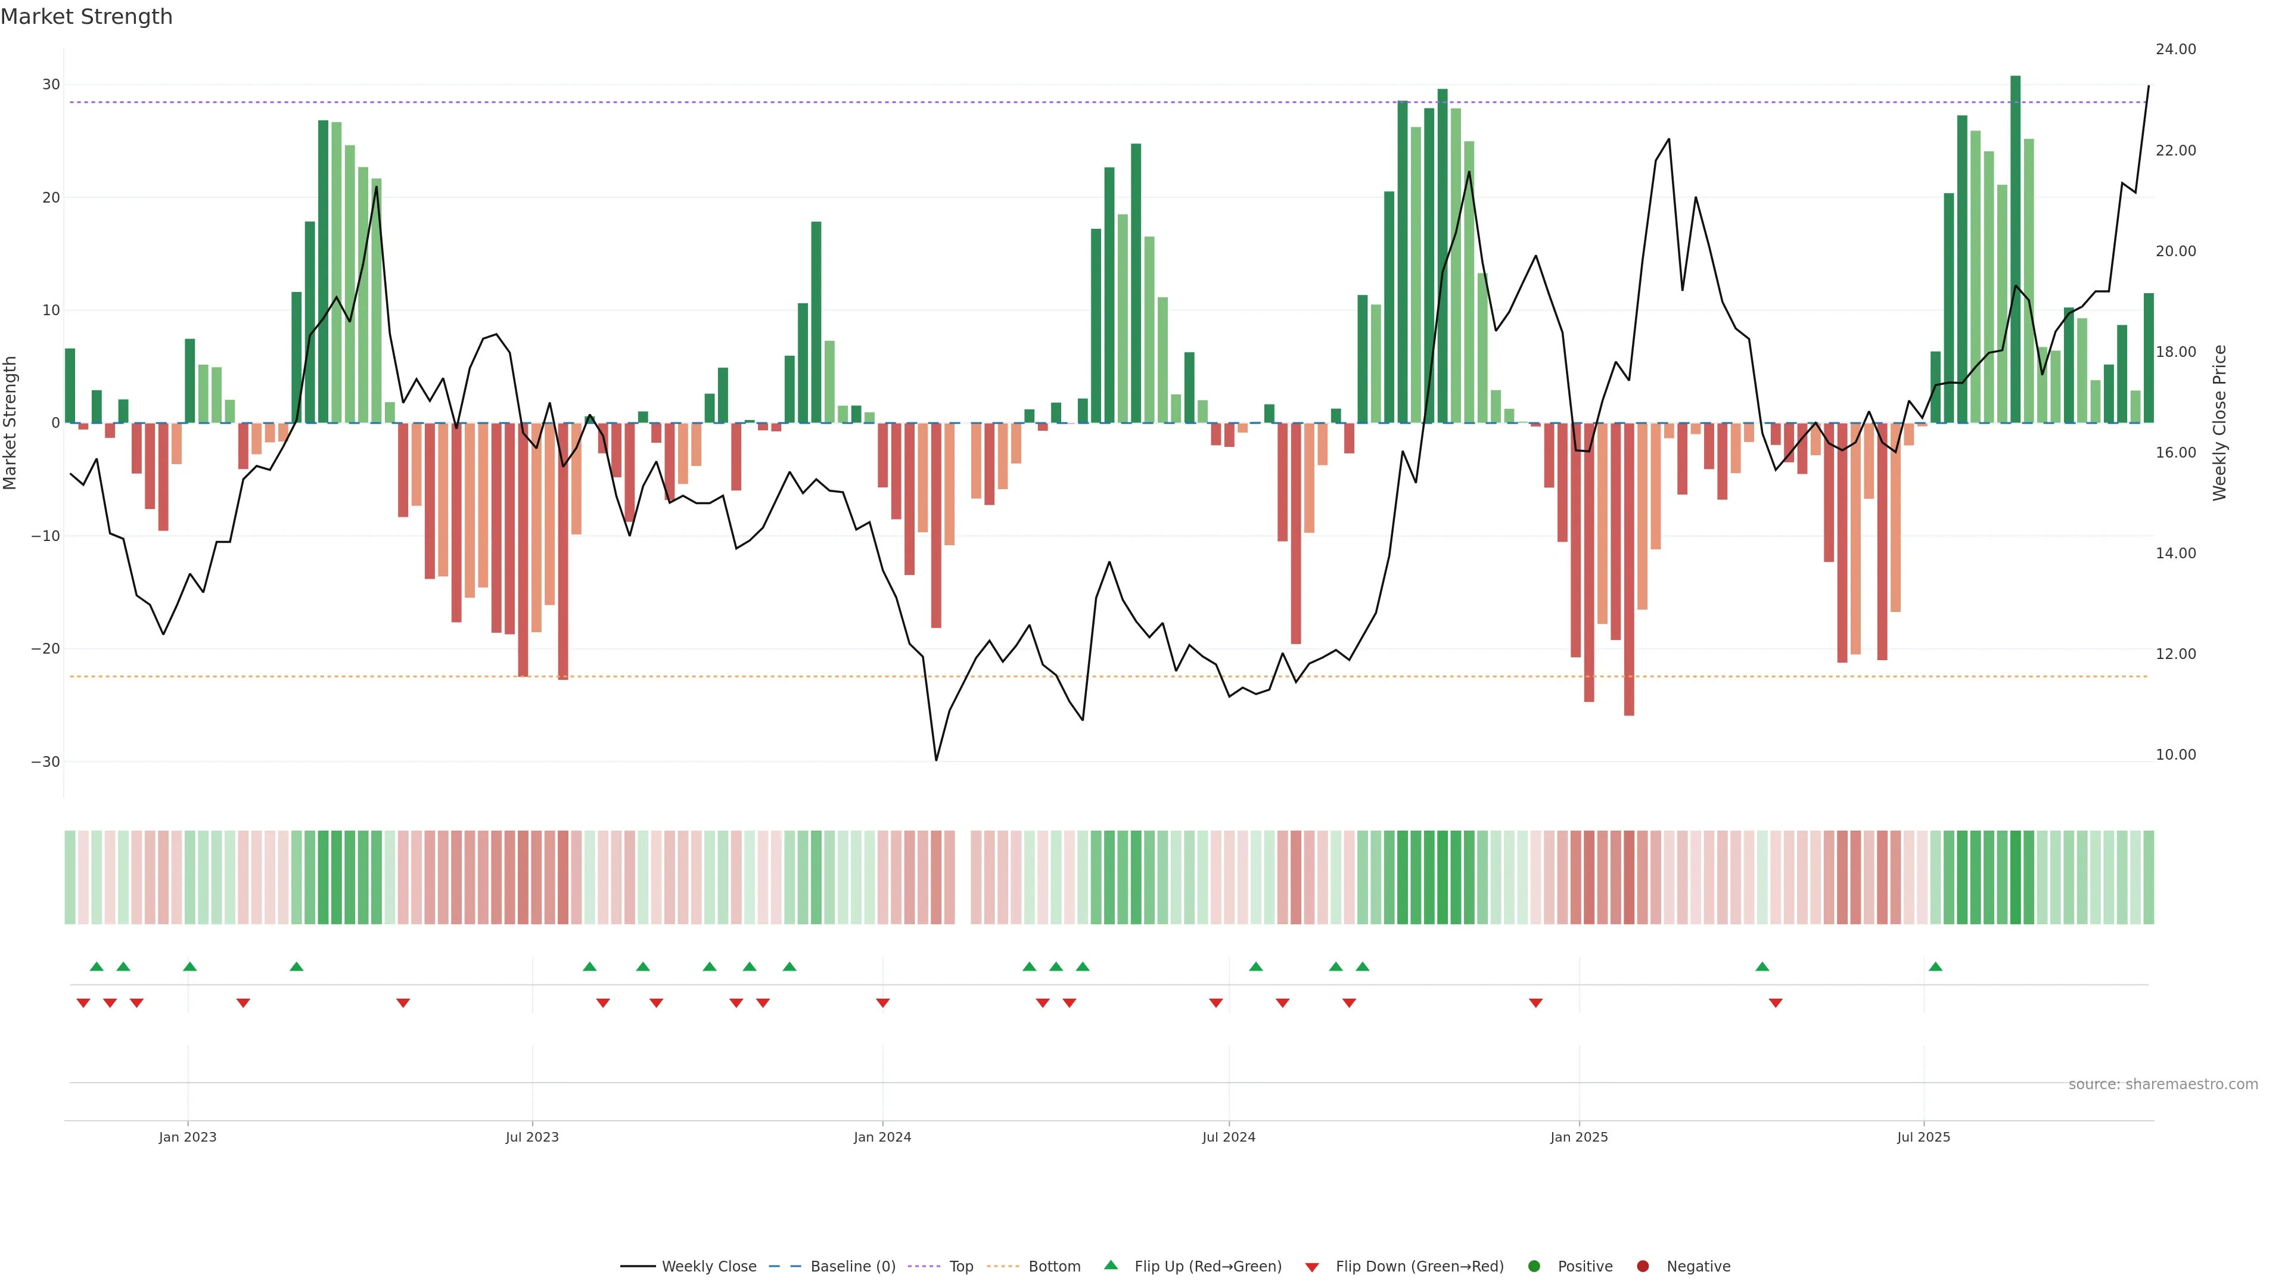Image resolution: width=2288 pixels, height=1287 pixels.
Task: Click the red Flip Down triangle in legend
Action: [1311, 1267]
